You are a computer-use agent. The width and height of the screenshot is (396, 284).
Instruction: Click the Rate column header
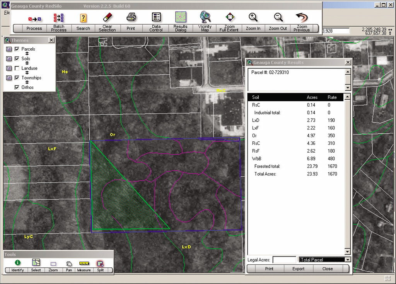pyautogui.click(x=332, y=97)
